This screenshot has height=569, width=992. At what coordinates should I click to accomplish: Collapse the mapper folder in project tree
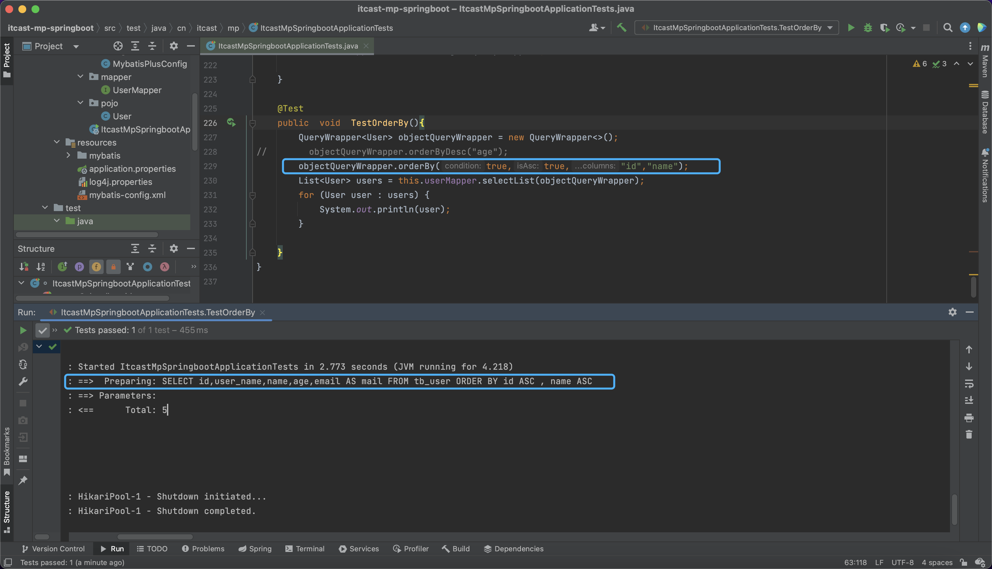tap(81, 77)
